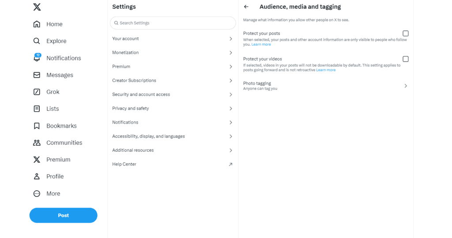Select Security and account access
The width and height of the screenshot is (452, 238).
click(141, 95)
